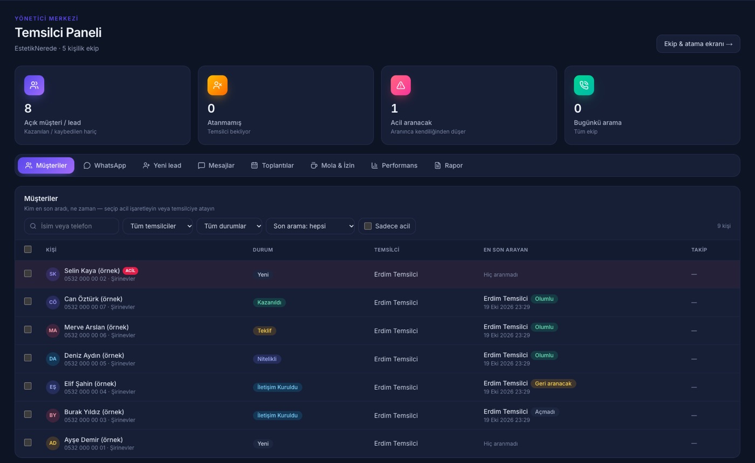Click the İsim veya telefon search field
The image size is (755, 463).
[72, 226]
